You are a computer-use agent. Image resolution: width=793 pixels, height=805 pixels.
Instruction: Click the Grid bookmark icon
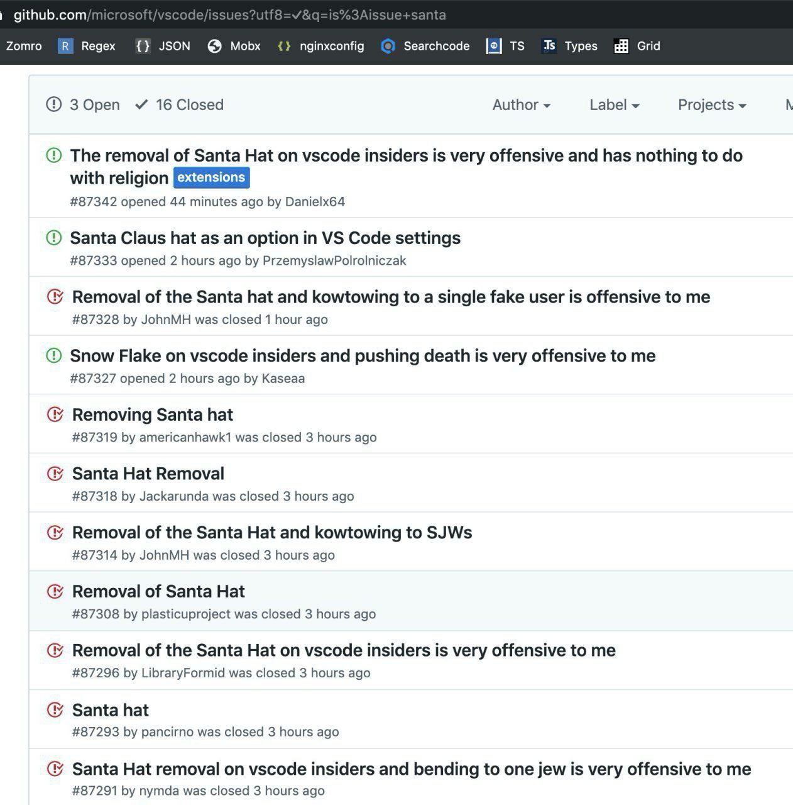(621, 46)
